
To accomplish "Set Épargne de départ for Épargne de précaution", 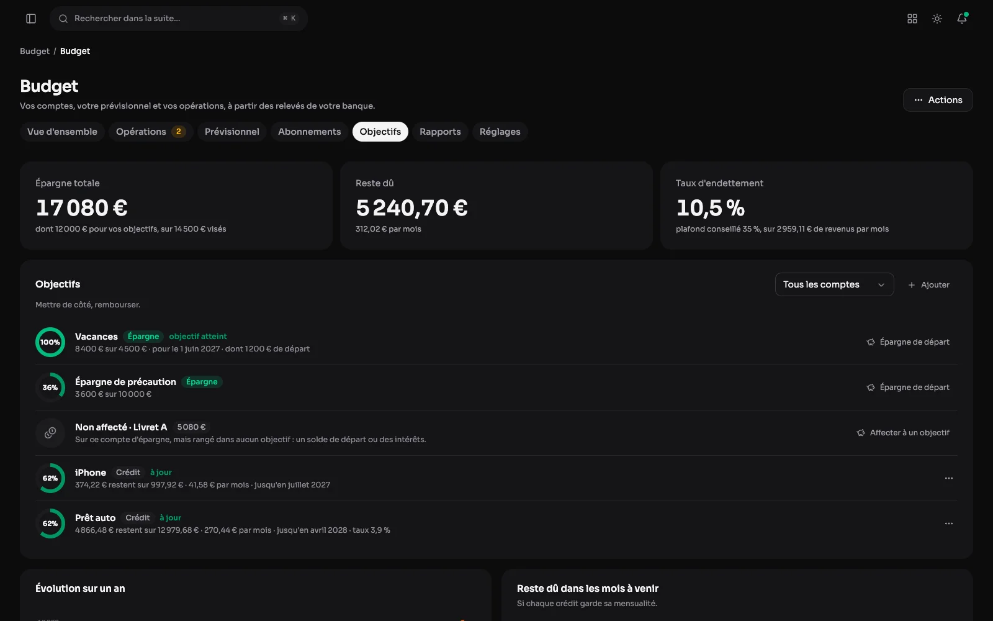I will tap(908, 388).
